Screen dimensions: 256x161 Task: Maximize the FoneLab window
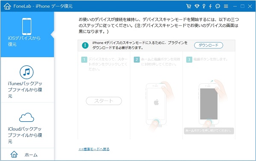tap(242, 6)
